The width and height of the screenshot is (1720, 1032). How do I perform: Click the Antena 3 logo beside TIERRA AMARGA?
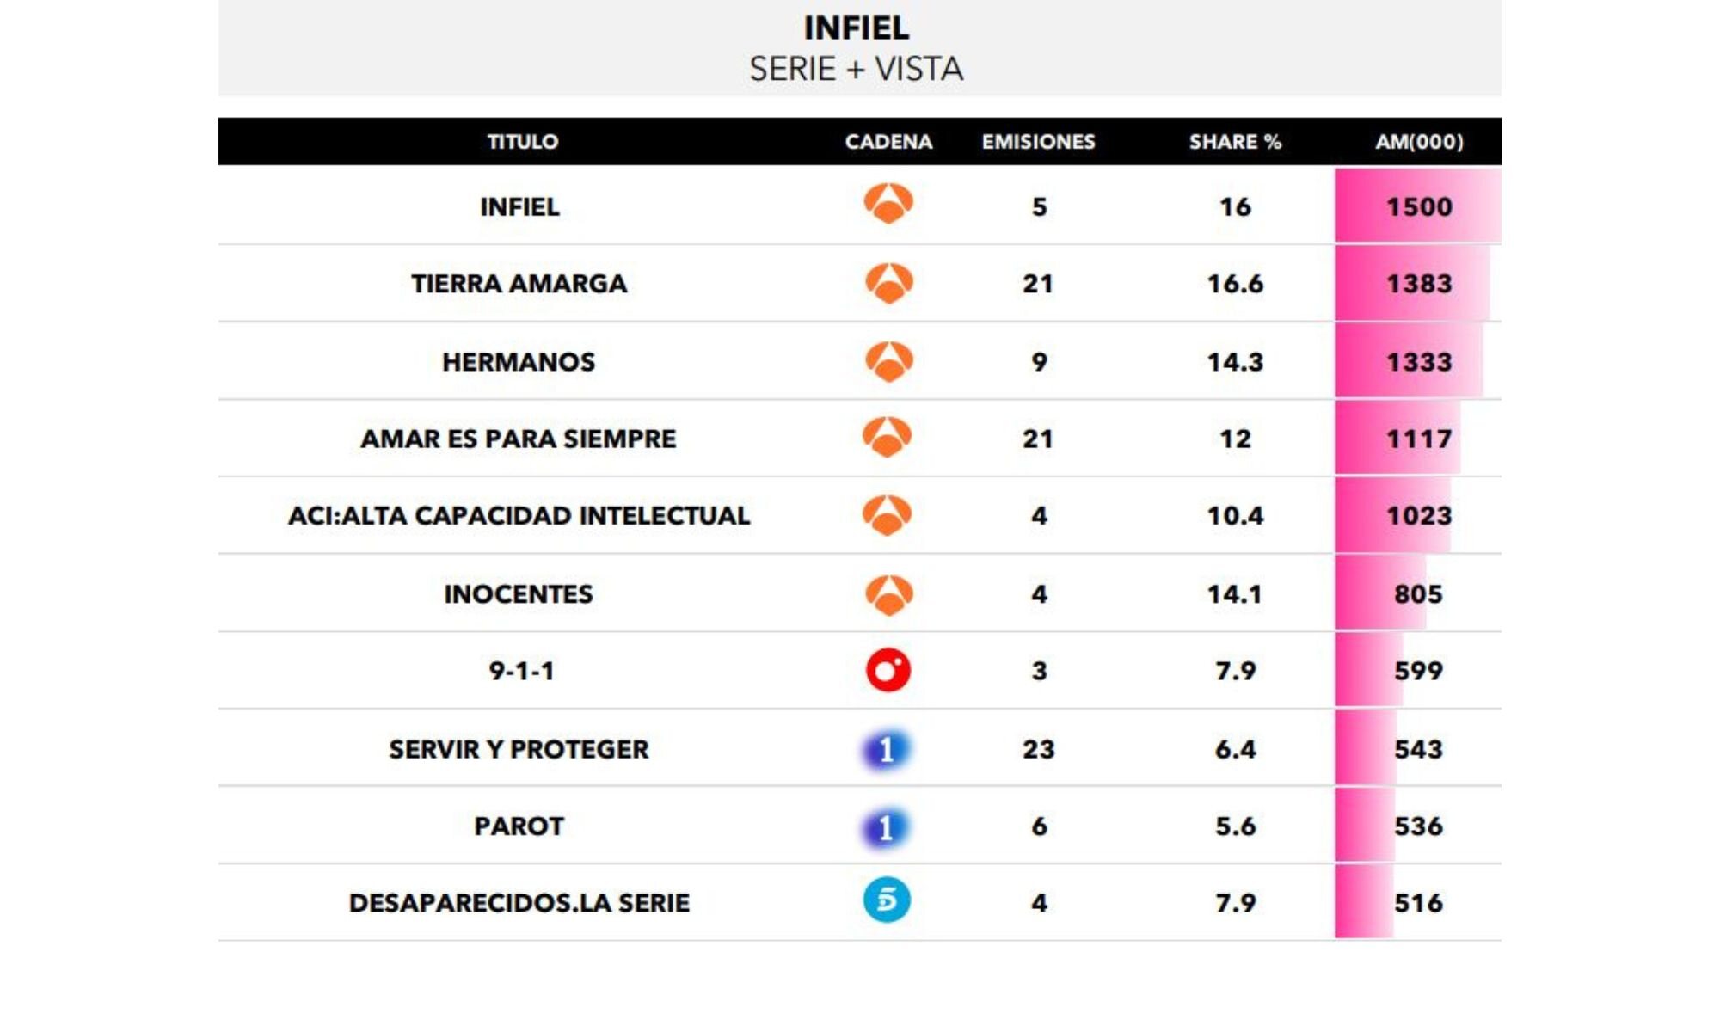point(888,283)
